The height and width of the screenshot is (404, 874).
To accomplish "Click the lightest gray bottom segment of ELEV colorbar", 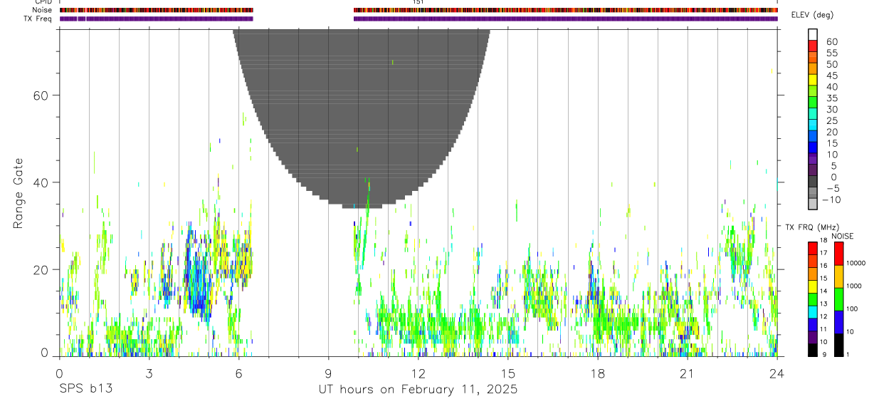I will tap(813, 204).
